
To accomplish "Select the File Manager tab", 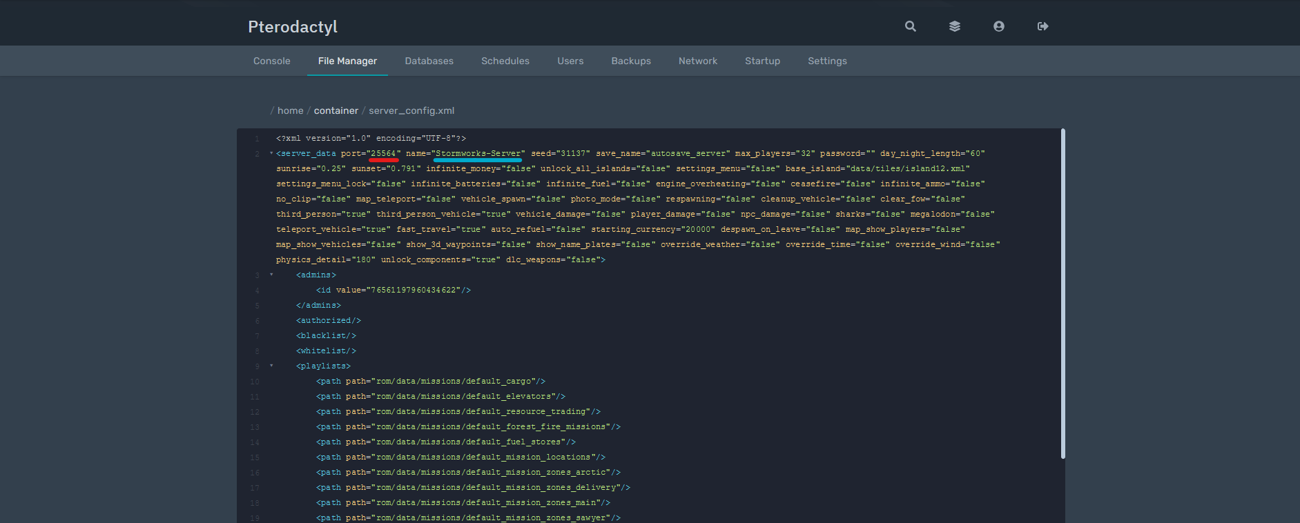I will [347, 61].
